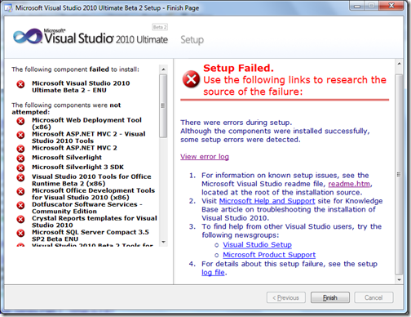Click error icon beside Microsoft Visual Studio 2010 Ultimate
Screen dimensions: 411x317
pos(20,84)
